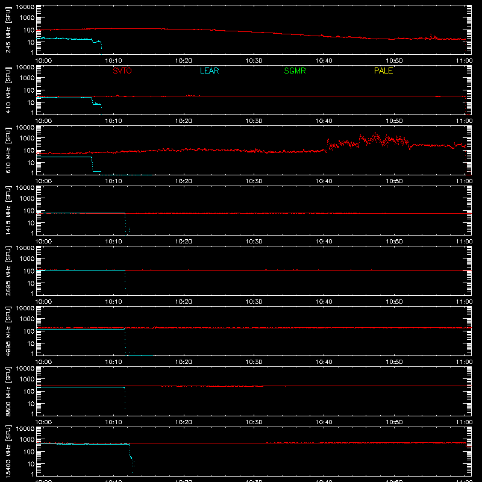Image resolution: width=482 pixels, height=482 pixels.
Task: Click 11:00 time label under 2695 MHz panel
Action: (x=464, y=302)
